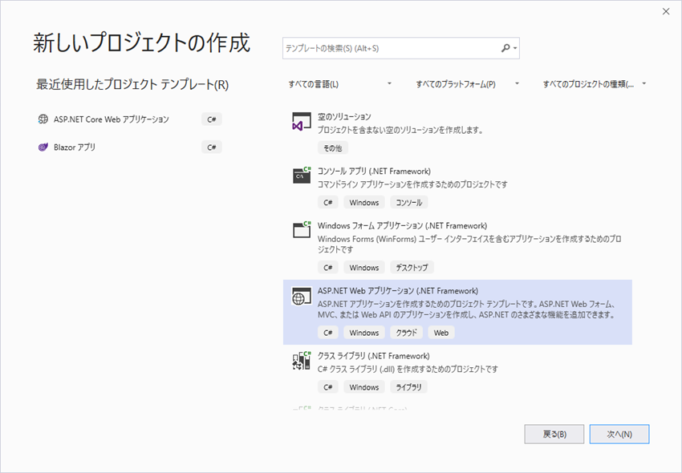This screenshot has width=682, height=473.
Task: Select the 空のソリューション template title
Action: coord(344,116)
